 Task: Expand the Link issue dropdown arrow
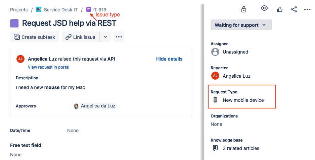(x=105, y=37)
